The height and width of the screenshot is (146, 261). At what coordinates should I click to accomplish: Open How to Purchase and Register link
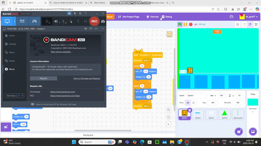point(87,78)
